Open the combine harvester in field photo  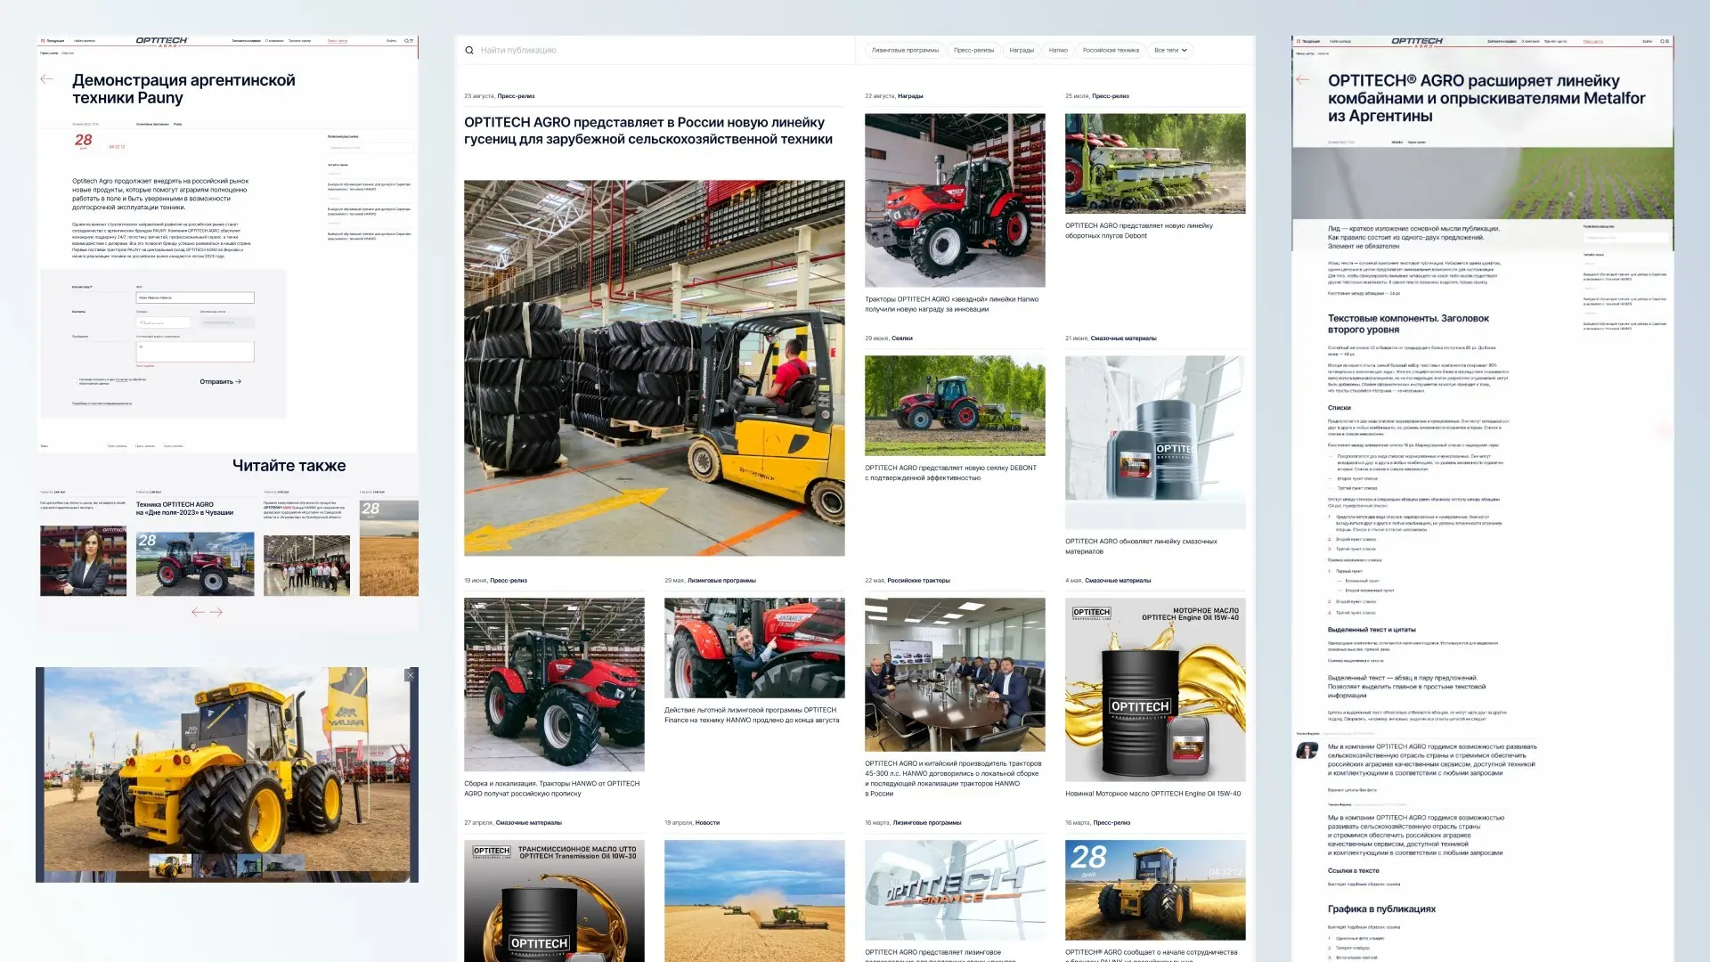(x=754, y=901)
